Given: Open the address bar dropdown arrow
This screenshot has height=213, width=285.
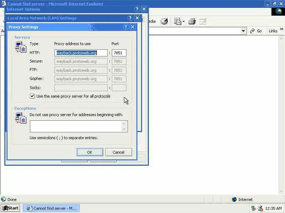Looking at the screenshot, I should (x=243, y=31).
